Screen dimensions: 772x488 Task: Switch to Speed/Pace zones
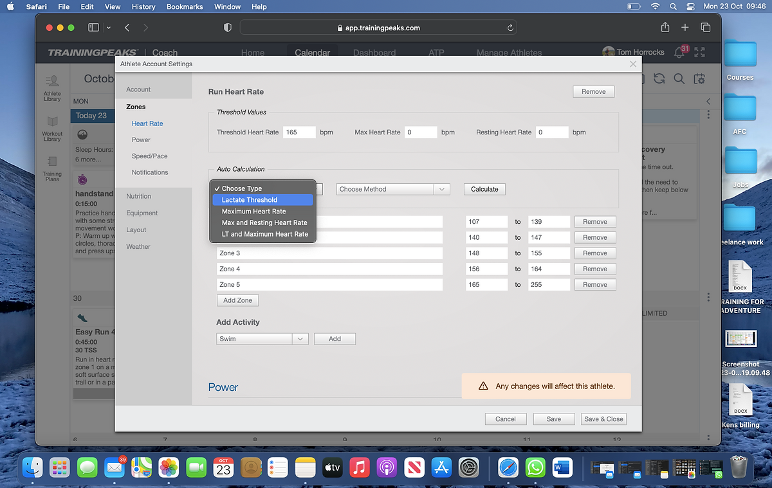pos(149,156)
